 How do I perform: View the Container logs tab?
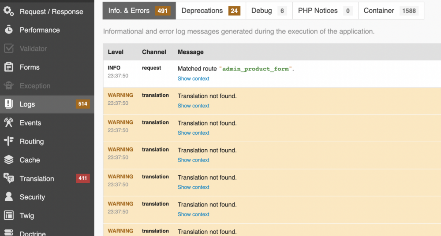click(391, 11)
